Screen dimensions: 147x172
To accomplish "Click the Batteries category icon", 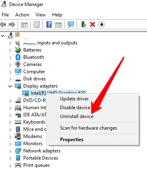I will tap(18, 50).
